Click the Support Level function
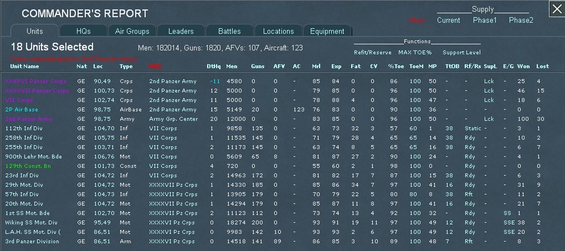 pos(461,53)
